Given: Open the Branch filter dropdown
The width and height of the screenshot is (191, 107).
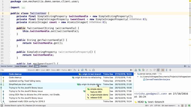Looking at the screenshot, I should pyautogui.click(x=34, y=70).
